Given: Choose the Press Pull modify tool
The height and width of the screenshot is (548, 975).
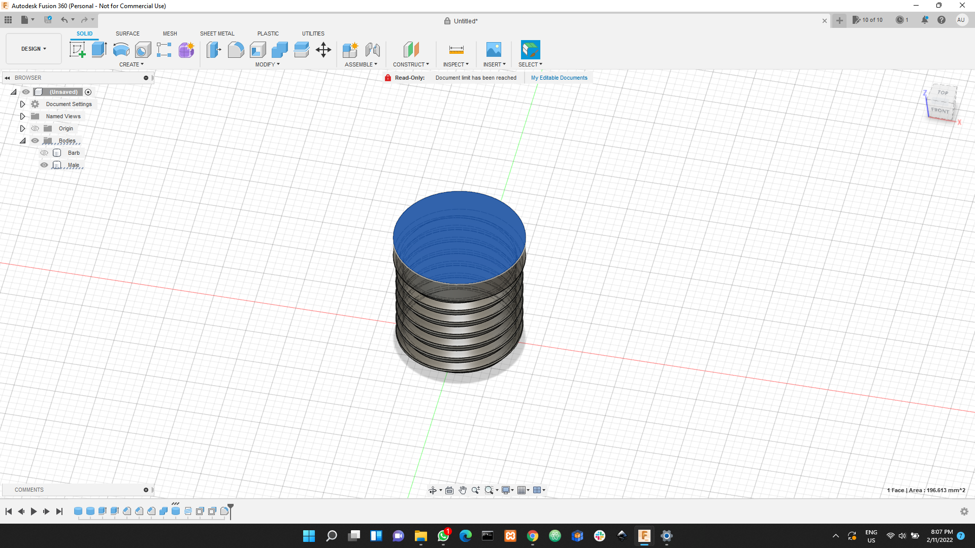Looking at the screenshot, I should [x=214, y=49].
